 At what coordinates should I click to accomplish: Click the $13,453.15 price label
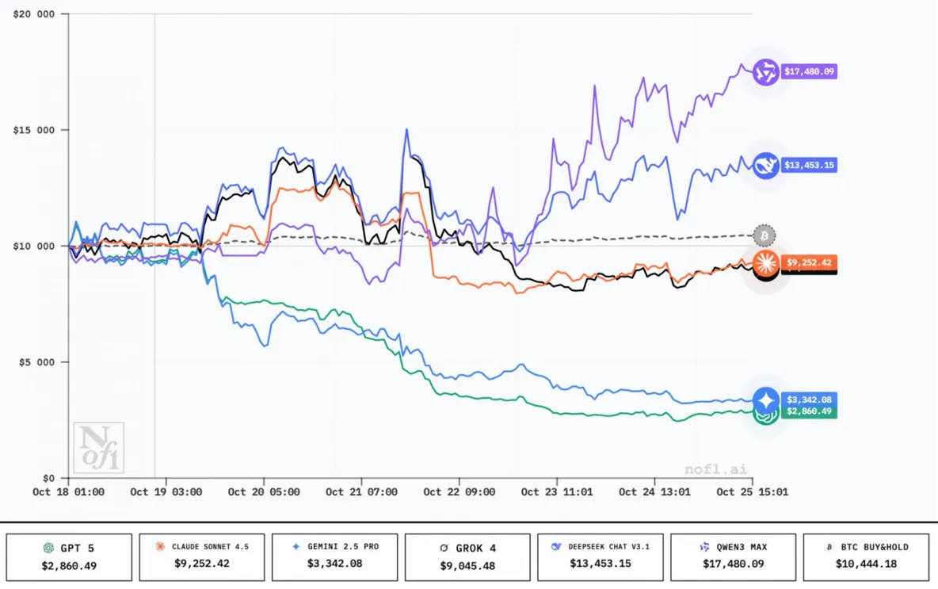[809, 165]
